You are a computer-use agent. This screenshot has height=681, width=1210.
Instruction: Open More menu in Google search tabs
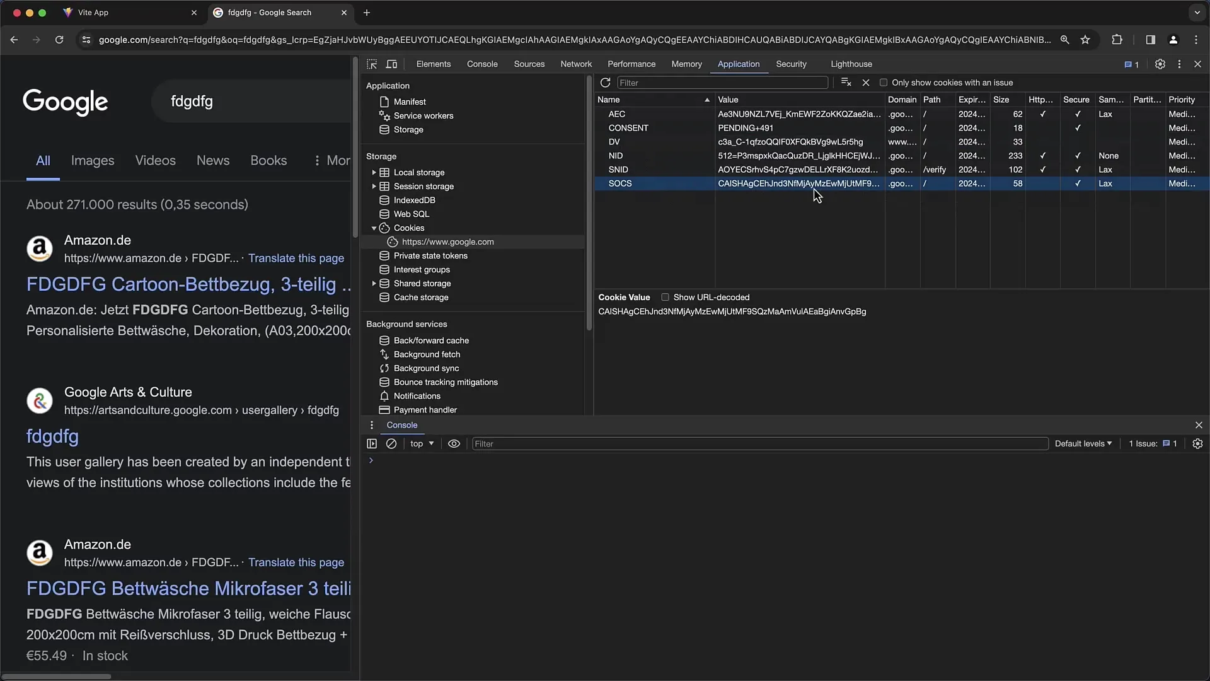[332, 161]
